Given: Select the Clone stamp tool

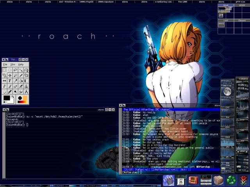Looking at the screenshot, I should pyautogui.click(x=26, y=86).
